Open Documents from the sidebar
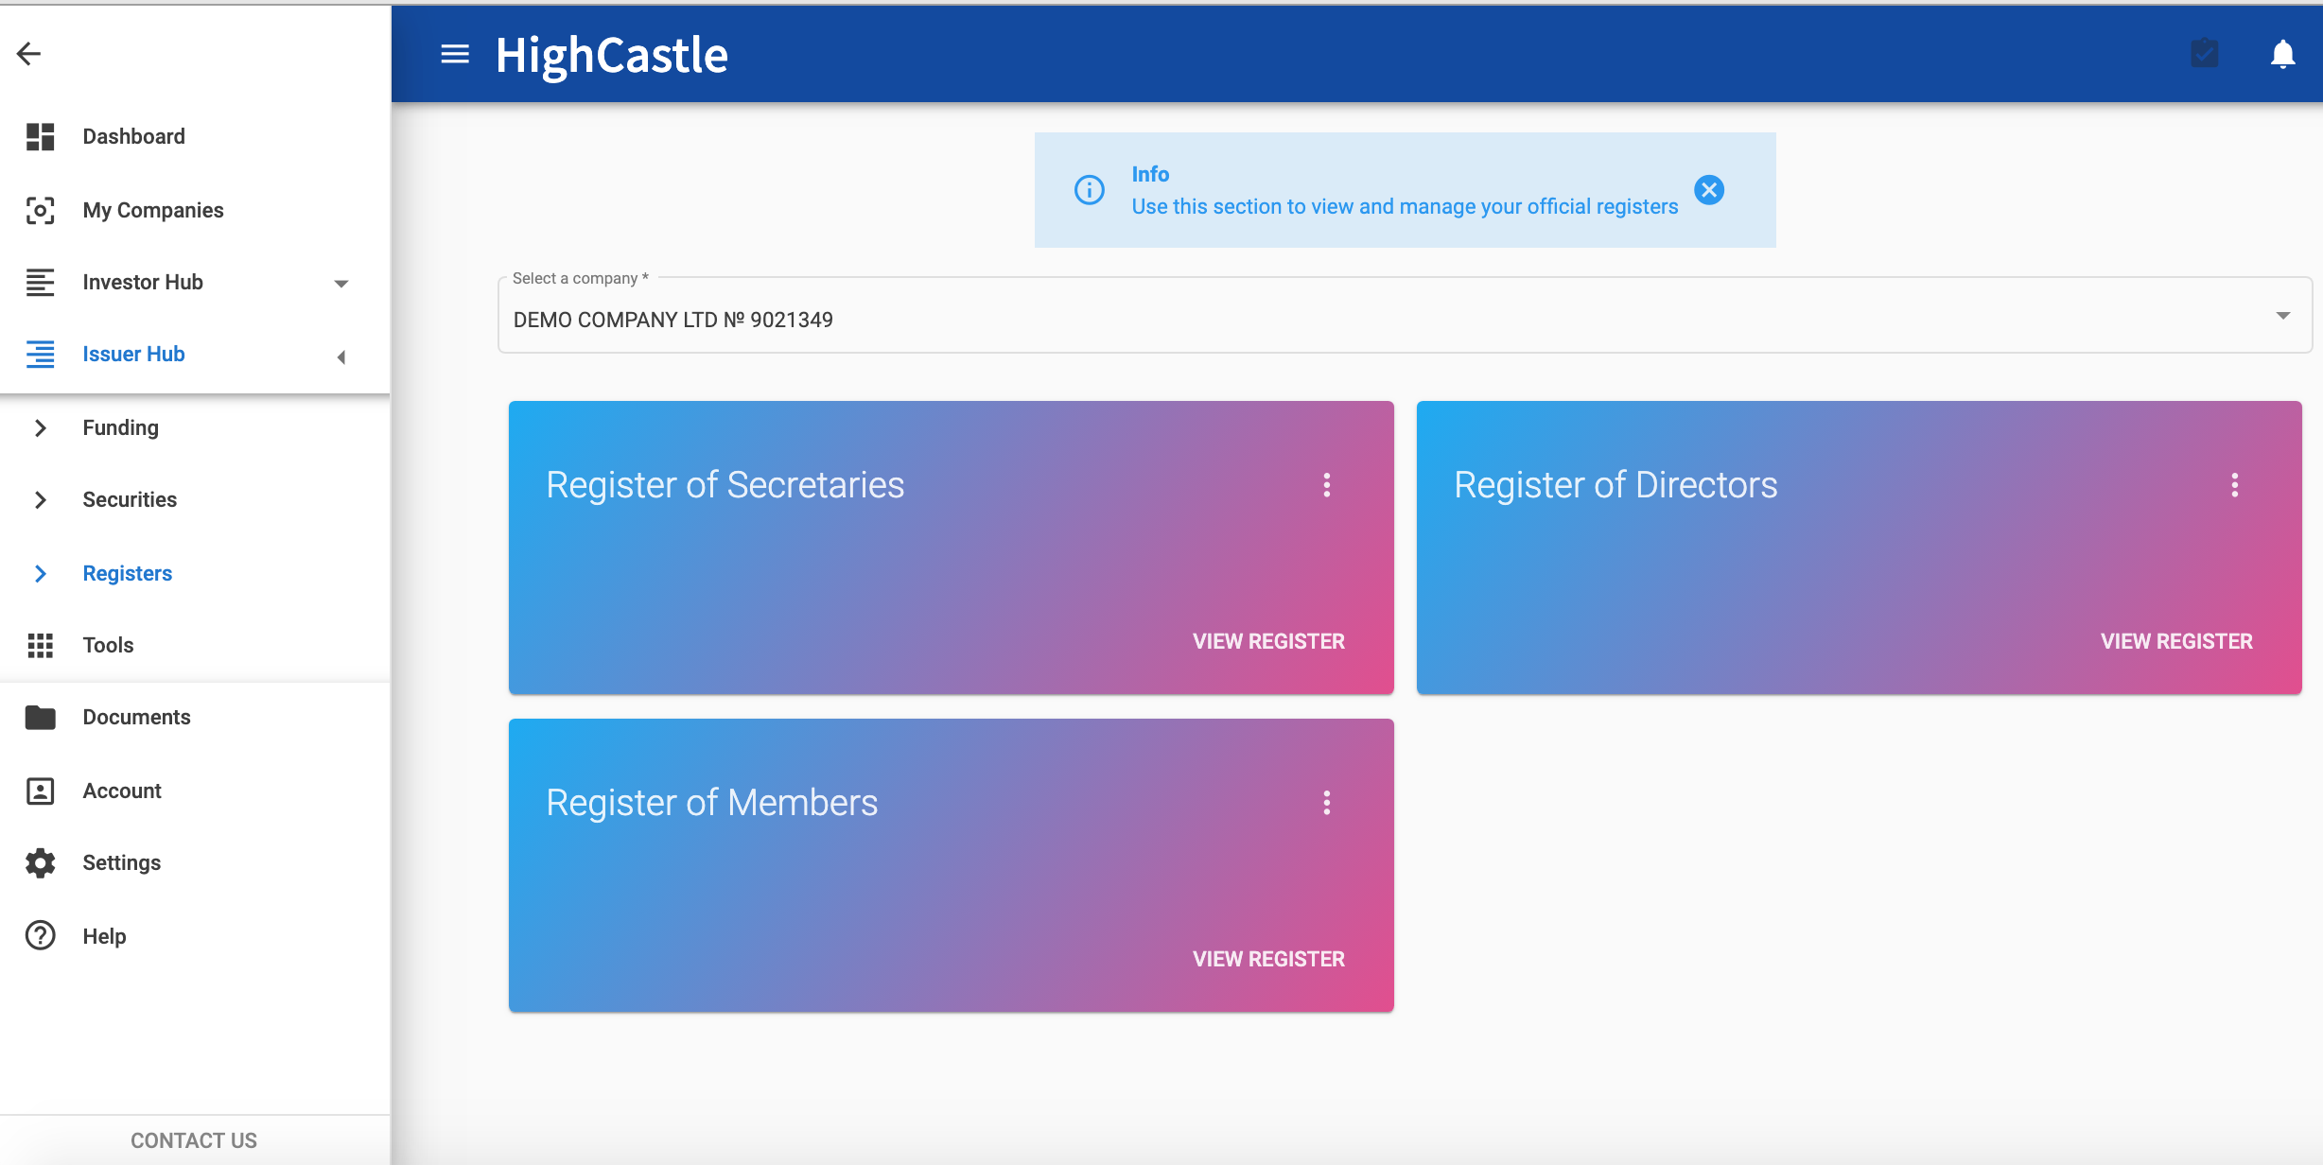This screenshot has width=2323, height=1165. click(x=136, y=717)
